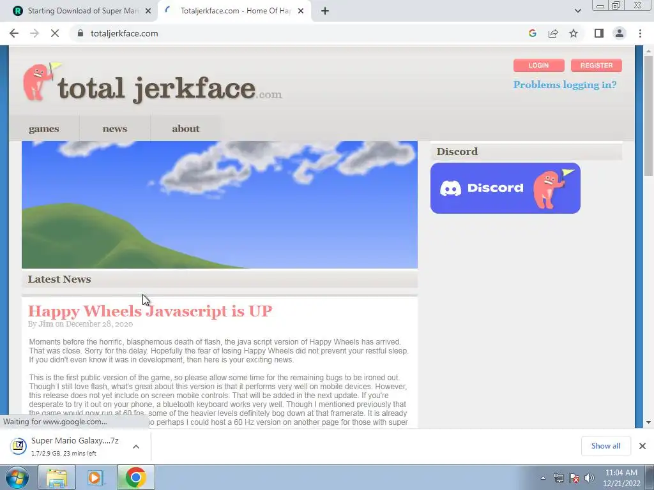This screenshot has width=654, height=490.
Task: Click Show all downloads
Action: pyautogui.click(x=605, y=446)
